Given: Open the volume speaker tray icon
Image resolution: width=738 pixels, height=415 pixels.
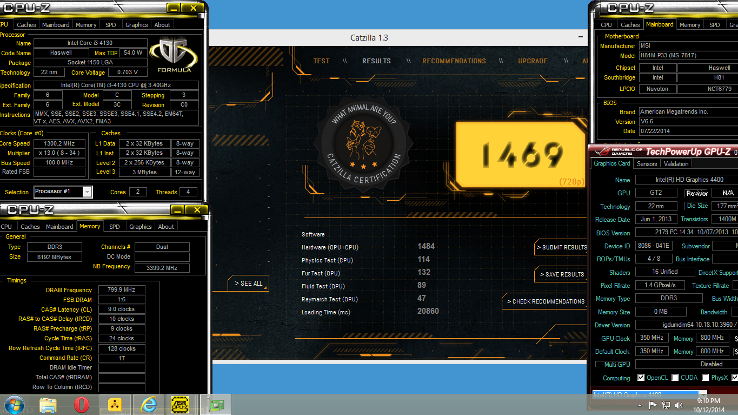Looking at the screenshot, I should pos(679,405).
